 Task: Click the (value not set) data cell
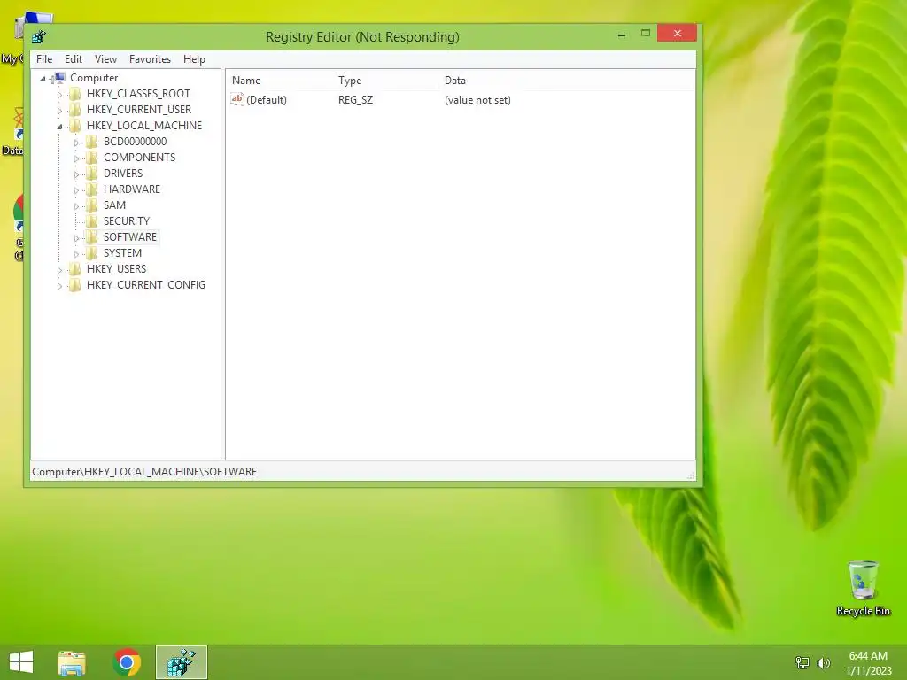pos(477,99)
